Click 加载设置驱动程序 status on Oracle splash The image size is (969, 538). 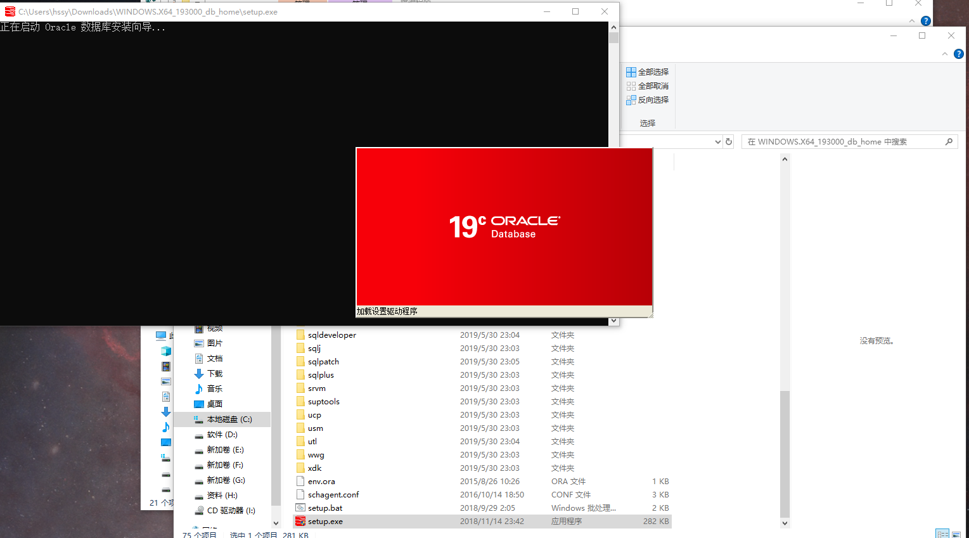click(x=387, y=311)
